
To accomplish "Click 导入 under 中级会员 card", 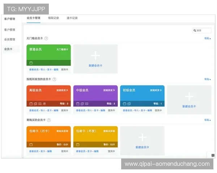I will tap(90, 110).
